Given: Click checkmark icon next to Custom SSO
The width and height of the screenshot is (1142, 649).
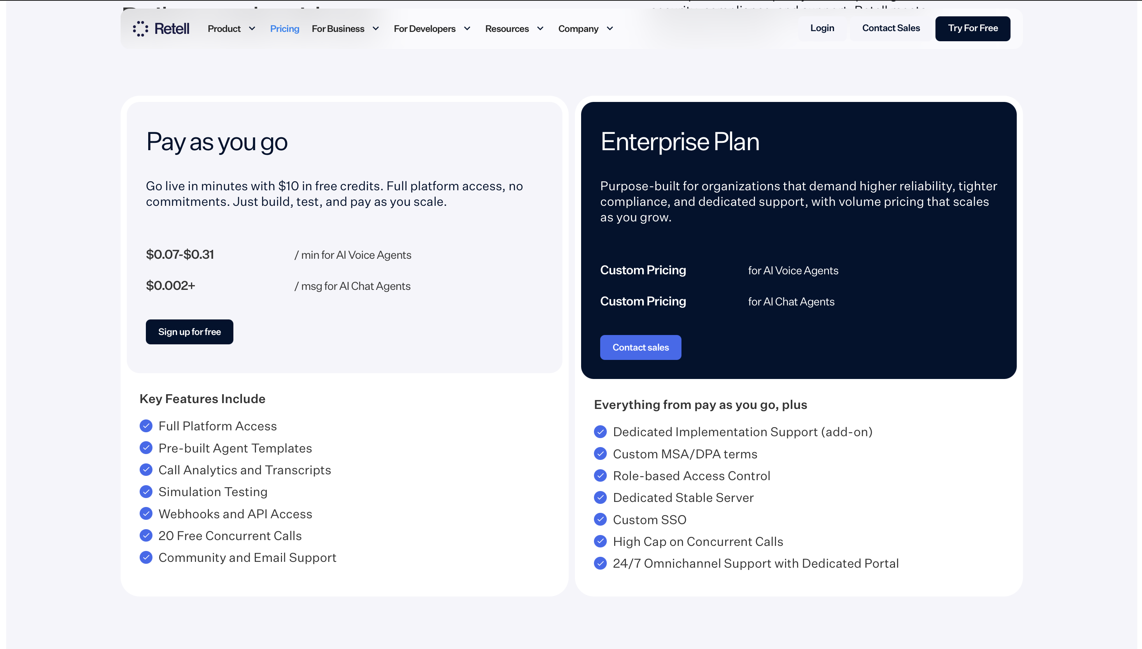Looking at the screenshot, I should tap(600, 520).
